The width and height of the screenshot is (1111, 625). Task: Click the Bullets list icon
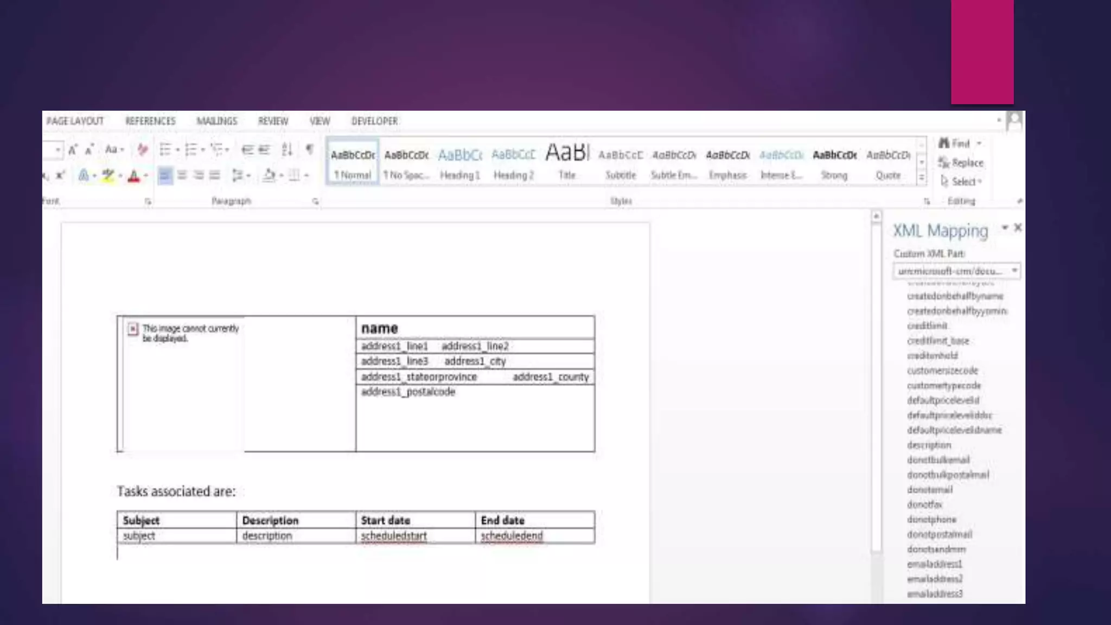(165, 149)
